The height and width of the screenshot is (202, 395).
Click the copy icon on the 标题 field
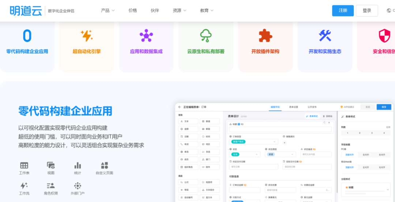[x=324, y=123]
